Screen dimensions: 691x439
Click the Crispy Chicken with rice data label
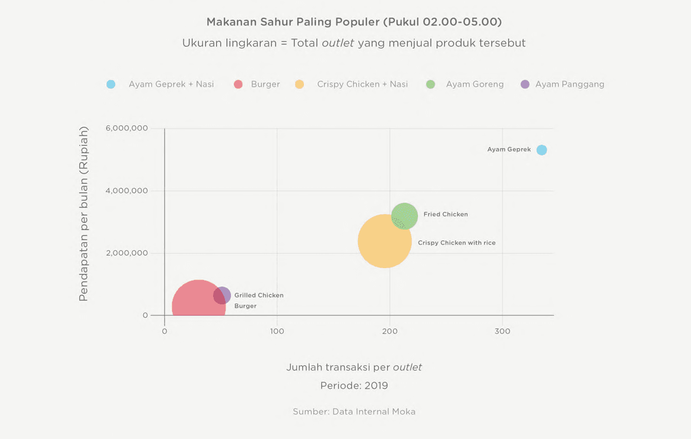[x=457, y=243]
